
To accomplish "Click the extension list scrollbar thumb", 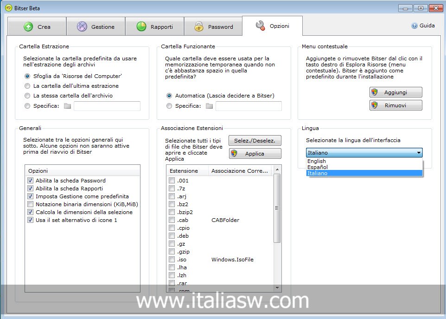I will (277, 208).
